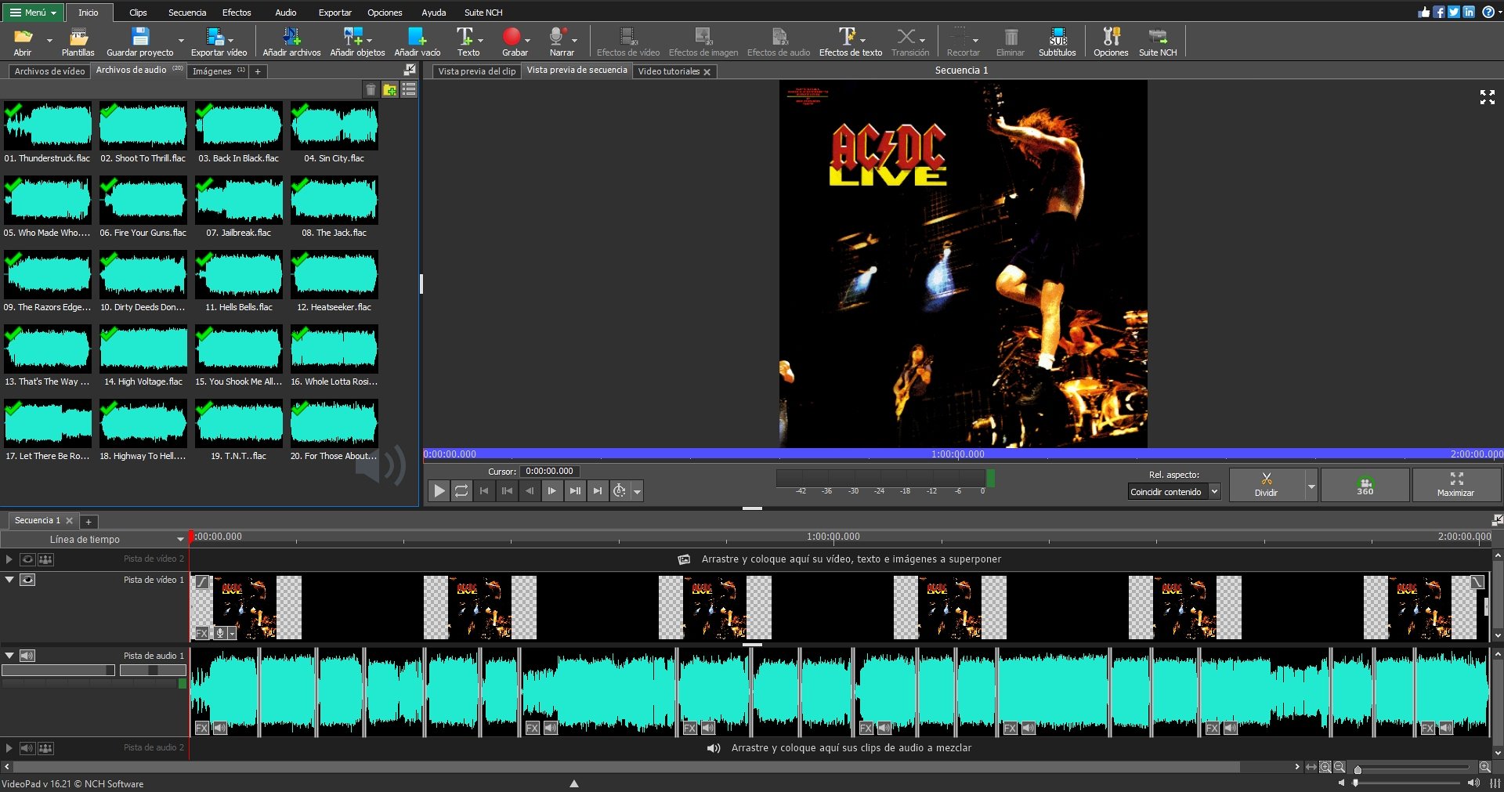Open the Clips menu tab

click(x=138, y=13)
